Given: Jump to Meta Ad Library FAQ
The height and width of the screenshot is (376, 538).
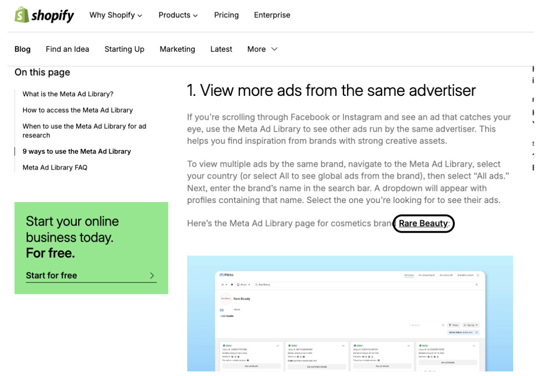Looking at the screenshot, I should point(55,167).
